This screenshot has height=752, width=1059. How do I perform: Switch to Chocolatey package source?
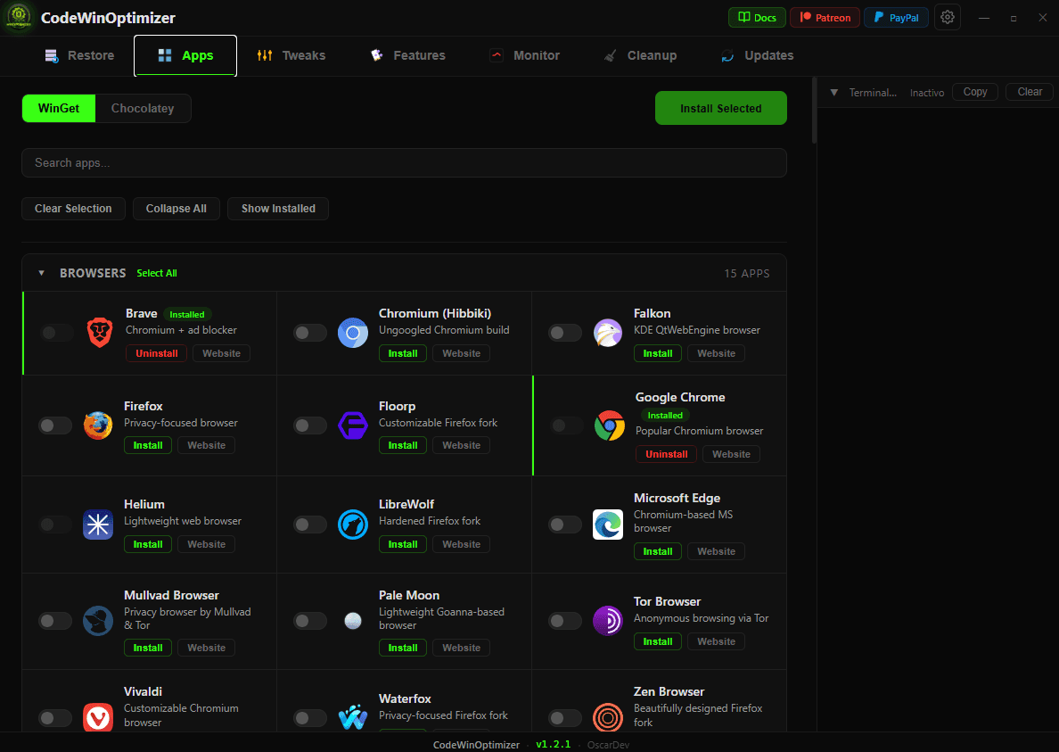click(x=143, y=108)
